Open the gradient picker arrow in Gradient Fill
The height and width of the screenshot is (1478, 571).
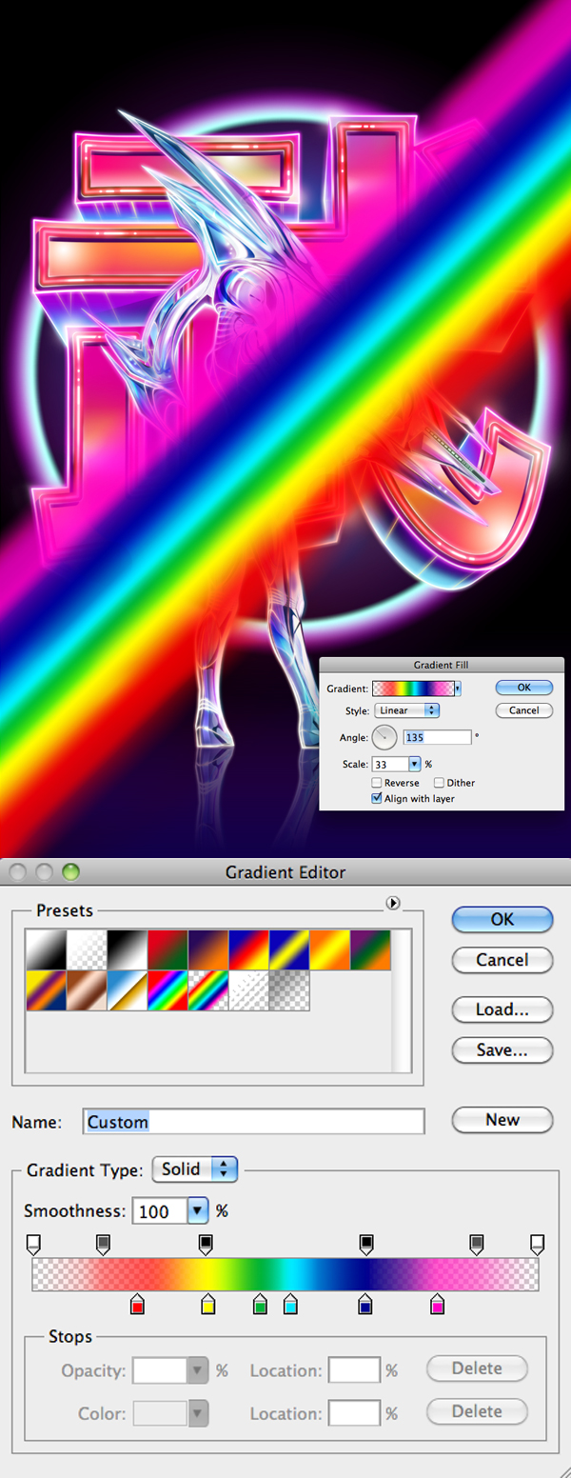click(x=458, y=688)
